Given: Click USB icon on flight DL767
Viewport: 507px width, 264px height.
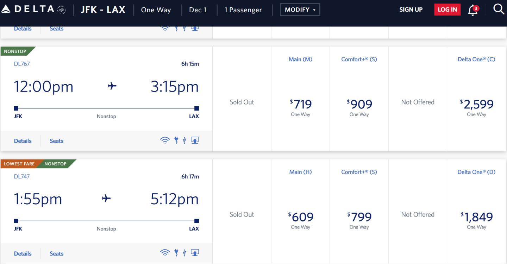Looking at the screenshot, I should (x=184, y=141).
